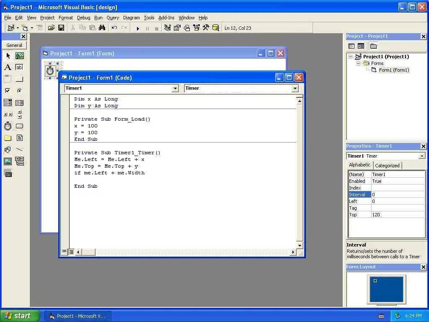Select the TextBox tool
Screen dimensions: 429x322
[19, 68]
